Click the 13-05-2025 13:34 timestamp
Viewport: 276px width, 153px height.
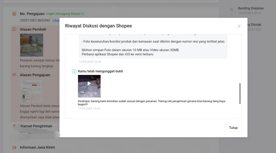(x=89, y=108)
